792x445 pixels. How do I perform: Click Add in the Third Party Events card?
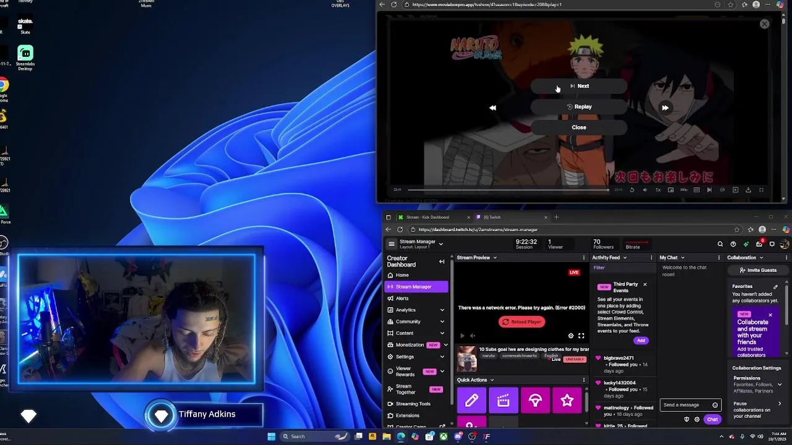[641, 341]
